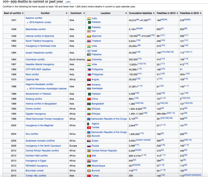208x177 pixels.
Task: Open the Democratic Republic of the Congo link in Kivu row
Action: click(x=109, y=132)
